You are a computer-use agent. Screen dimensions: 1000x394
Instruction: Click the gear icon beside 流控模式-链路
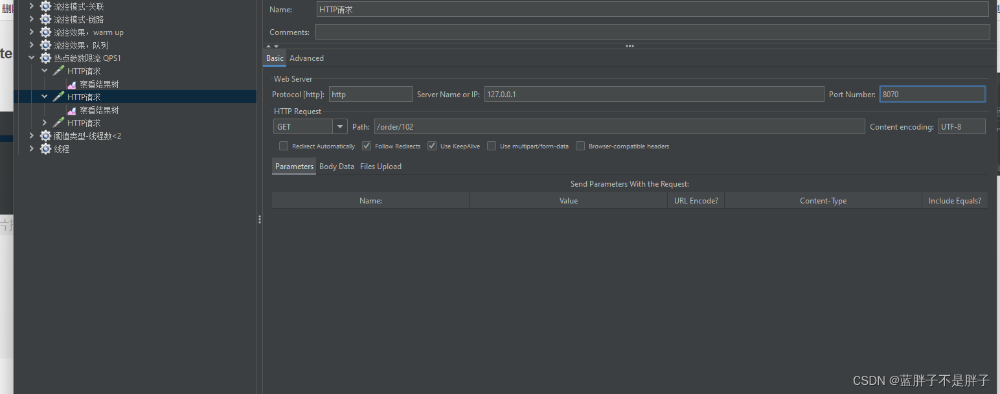coord(45,19)
